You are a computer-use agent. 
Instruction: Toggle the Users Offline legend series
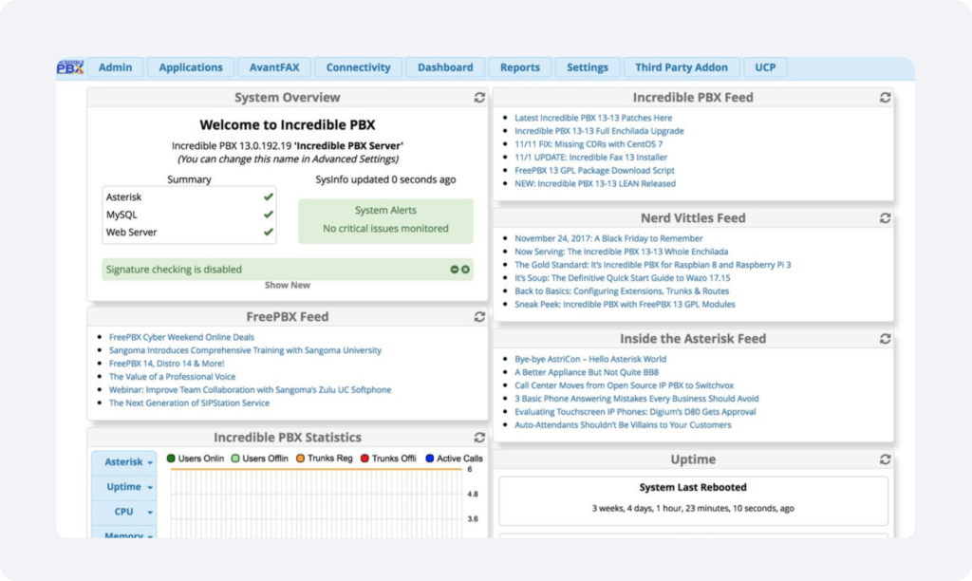260,459
